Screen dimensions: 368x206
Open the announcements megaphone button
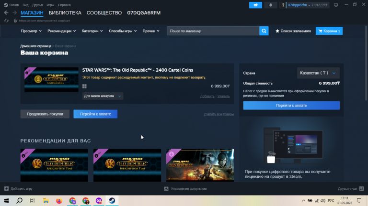coord(255,5)
